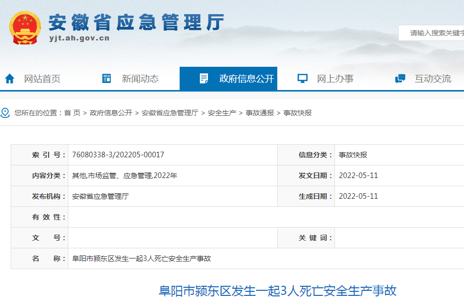
Task: Click the national emblem logo
Action: click(25, 28)
